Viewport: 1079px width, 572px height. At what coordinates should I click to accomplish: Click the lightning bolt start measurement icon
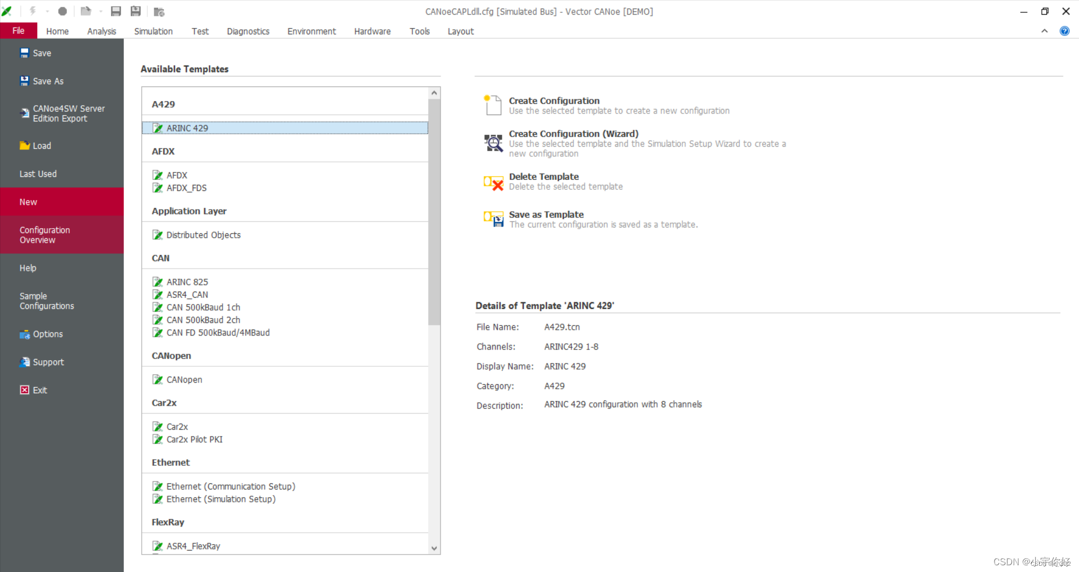pyautogui.click(x=33, y=11)
